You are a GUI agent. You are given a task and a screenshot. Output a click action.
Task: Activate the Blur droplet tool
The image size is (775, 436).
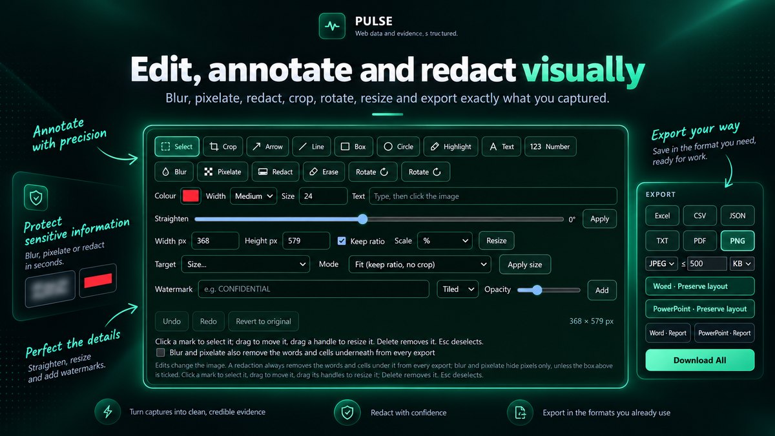[174, 172]
